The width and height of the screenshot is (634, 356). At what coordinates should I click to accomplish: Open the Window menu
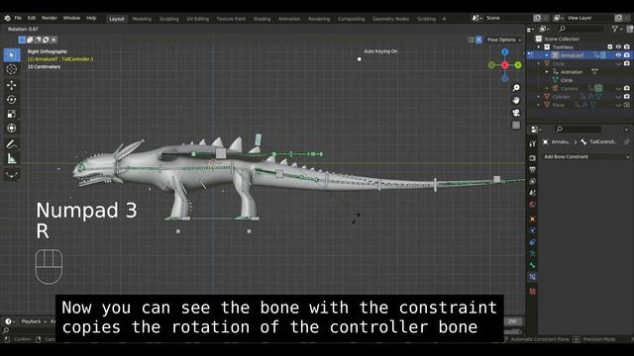[x=71, y=18]
